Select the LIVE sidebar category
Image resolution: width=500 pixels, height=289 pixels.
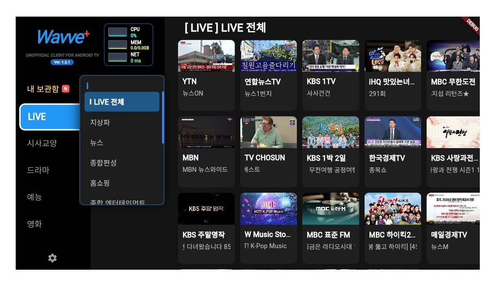pyautogui.click(x=50, y=117)
